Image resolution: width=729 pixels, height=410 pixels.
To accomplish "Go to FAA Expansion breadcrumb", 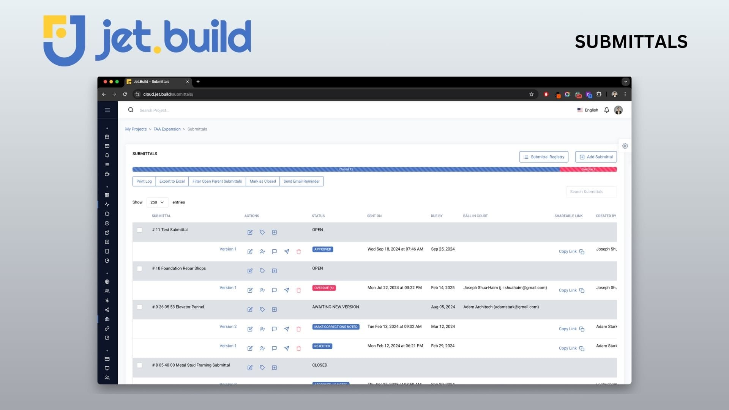I will pyautogui.click(x=167, y=129).
